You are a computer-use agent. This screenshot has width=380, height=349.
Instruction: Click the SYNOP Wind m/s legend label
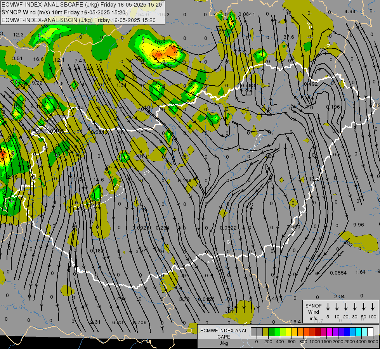click(313, 312)
